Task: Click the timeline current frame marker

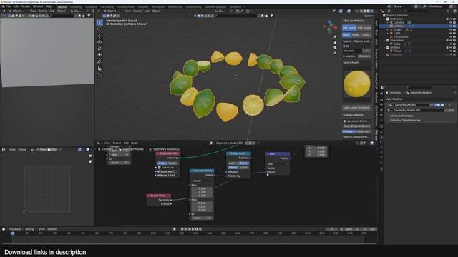Action: click(x=13, y=233)
